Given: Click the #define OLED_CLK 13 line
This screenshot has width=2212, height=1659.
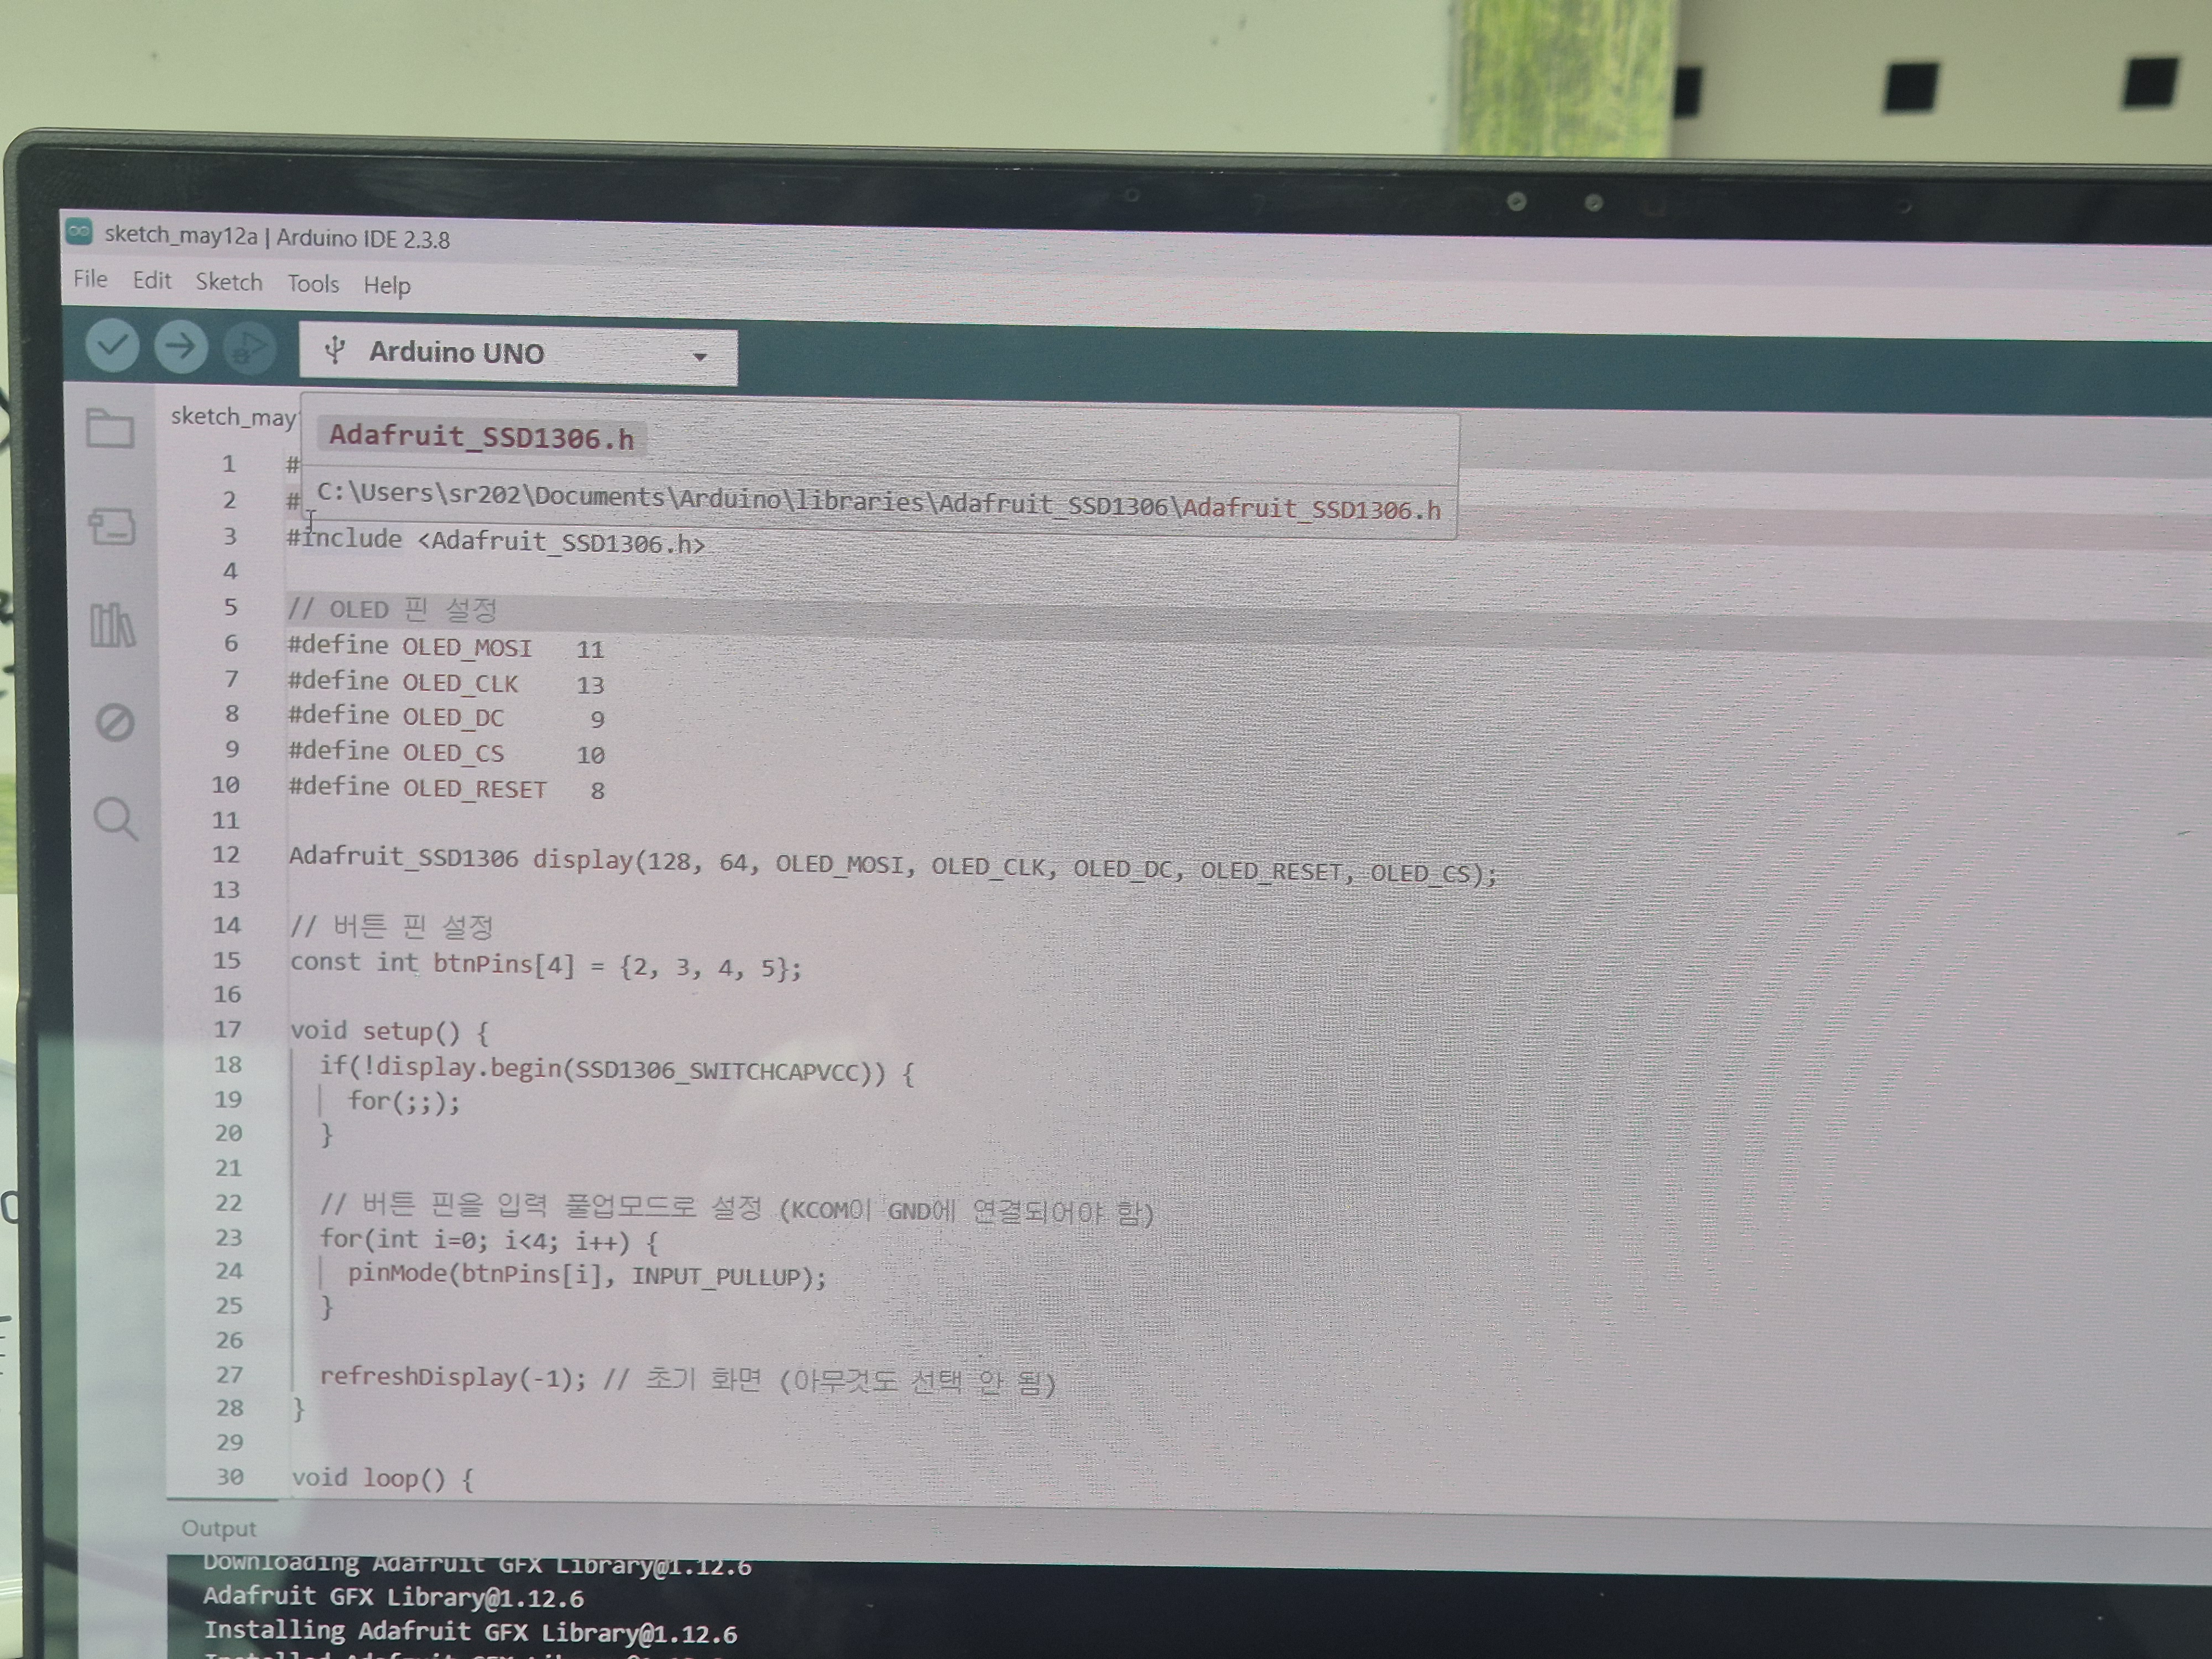Looking at the screenshot, I should coord(446,682).
